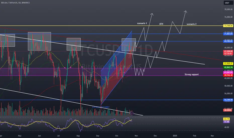
Task: Click the 40.00 oscillator scale label
Action: (x=226, y=127)
